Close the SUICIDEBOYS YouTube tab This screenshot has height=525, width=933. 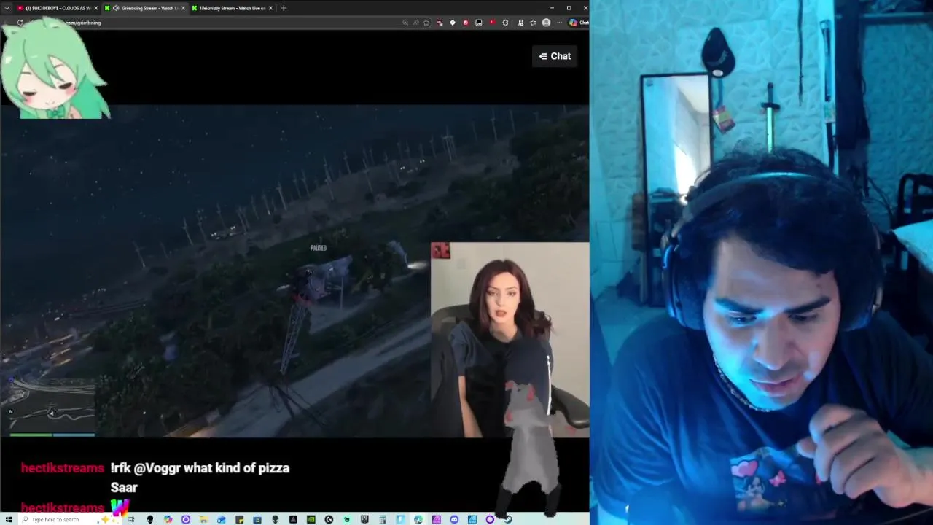95,8
